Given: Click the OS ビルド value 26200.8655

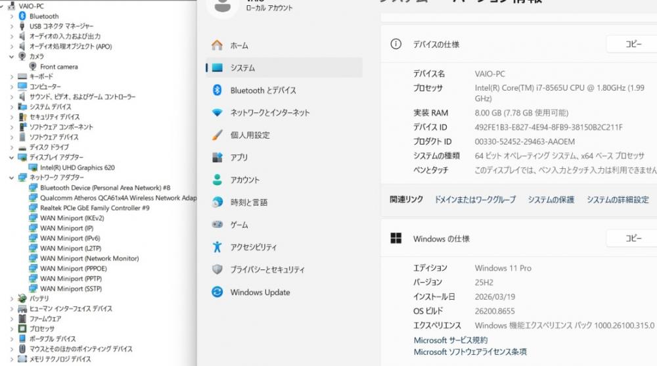Looking at the screenshot, I should (495, 311).
